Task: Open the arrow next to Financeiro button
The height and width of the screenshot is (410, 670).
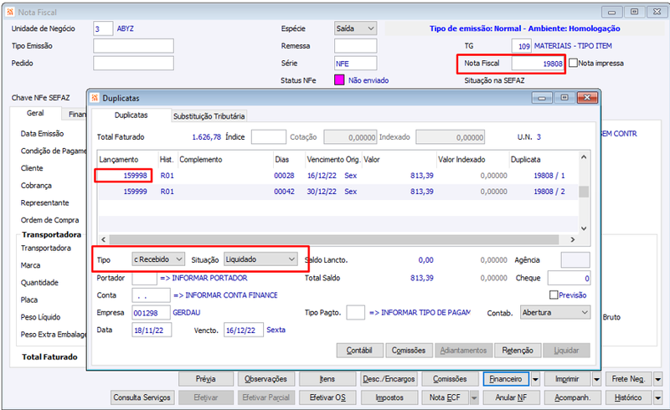Action: [535, 379]
